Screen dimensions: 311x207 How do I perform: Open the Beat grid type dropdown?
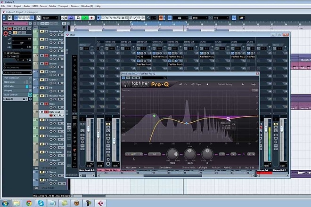pyautogui.click(x=200, y=18)
